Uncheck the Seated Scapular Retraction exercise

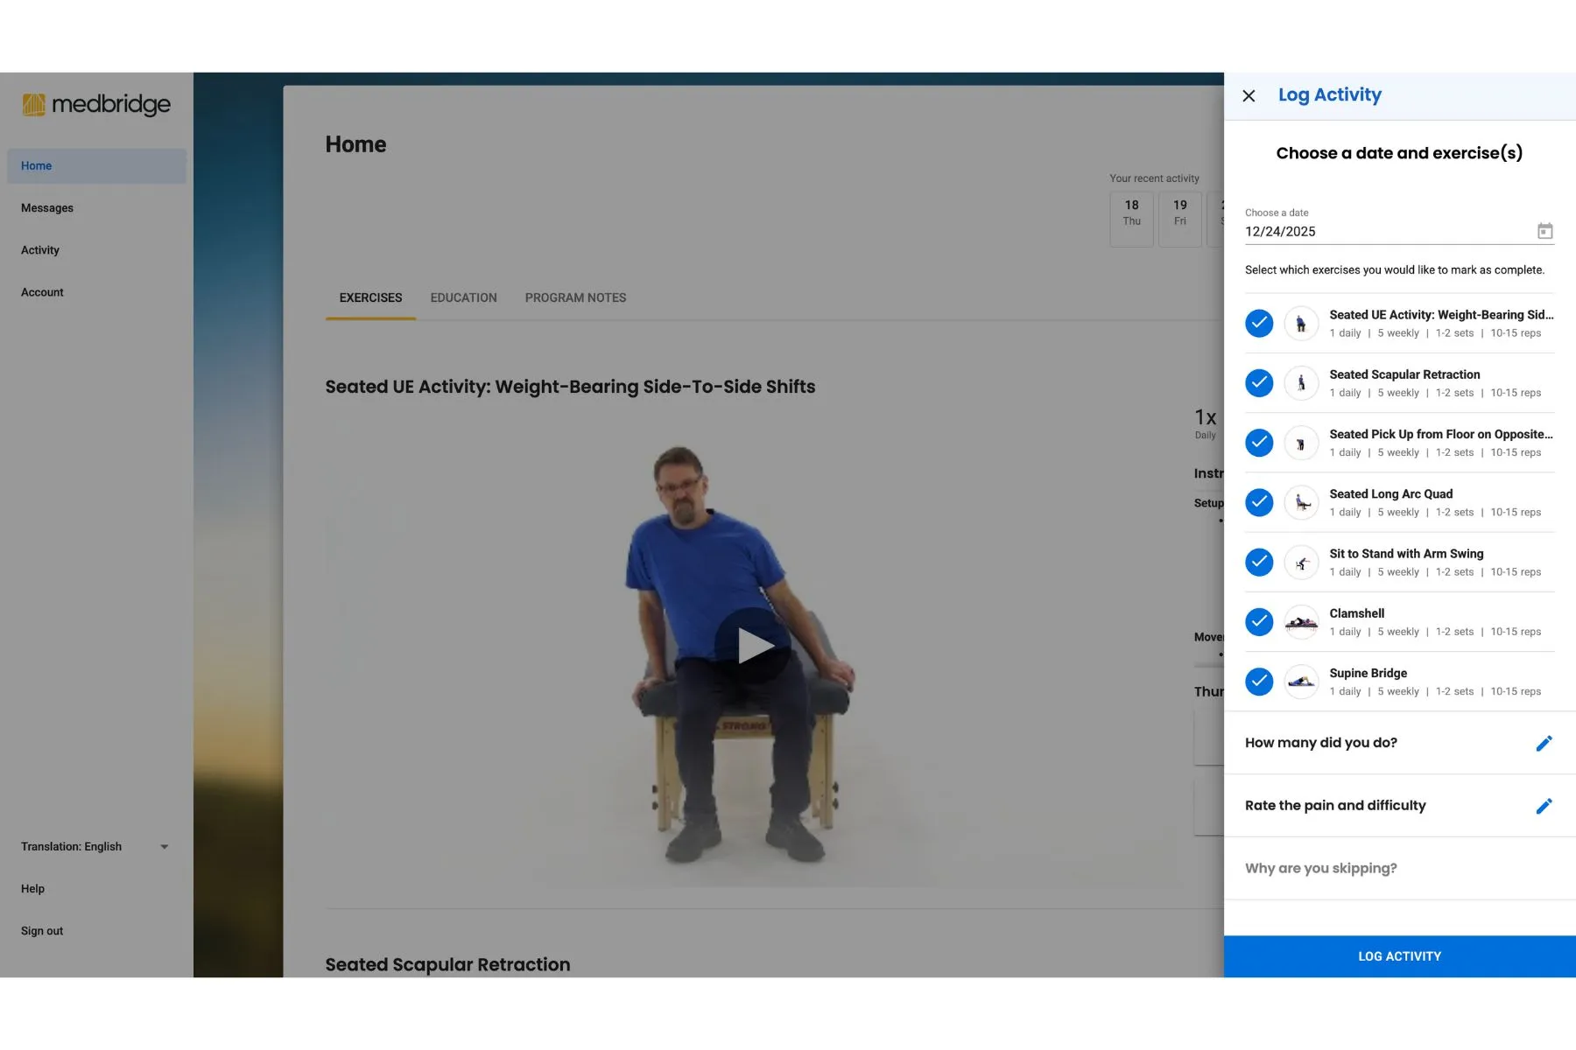point(1258,383)
